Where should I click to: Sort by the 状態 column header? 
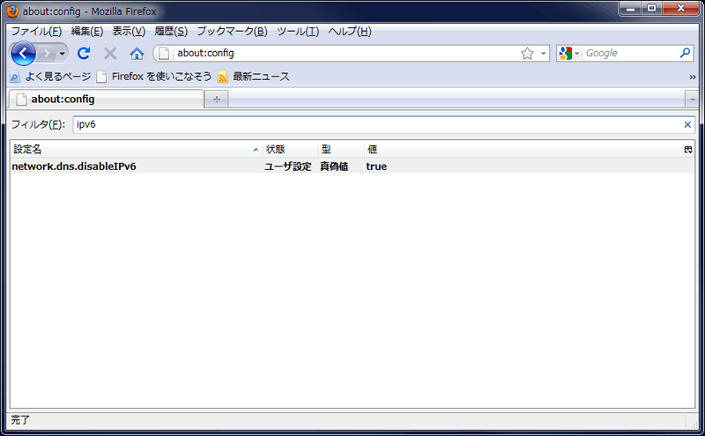click(x=290, y=149)
